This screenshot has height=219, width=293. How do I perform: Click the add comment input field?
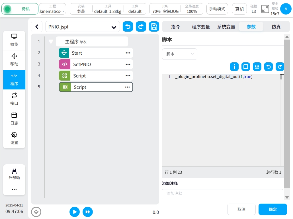pyautogui.click(x=222, y=194)
